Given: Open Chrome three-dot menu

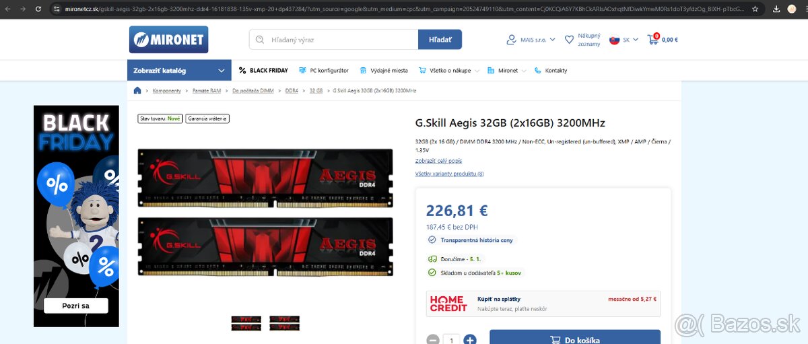Looking at the screenshot, I should pyautogui.click(x=805, y=9).
